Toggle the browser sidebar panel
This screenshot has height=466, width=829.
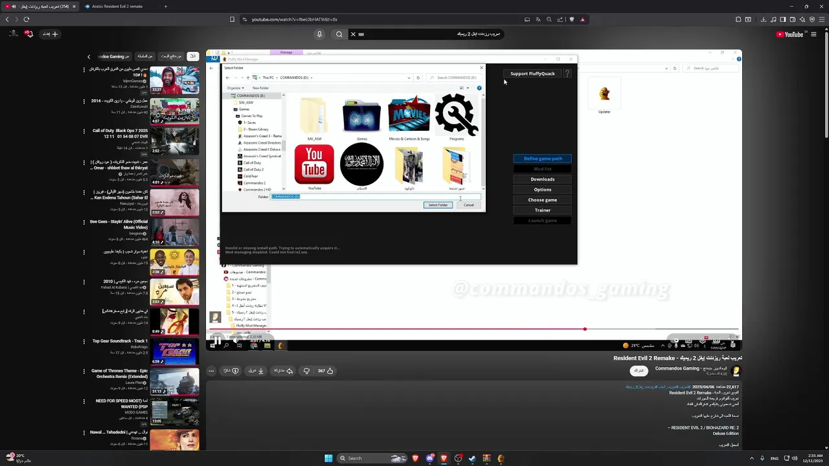(x=783, y=19)
